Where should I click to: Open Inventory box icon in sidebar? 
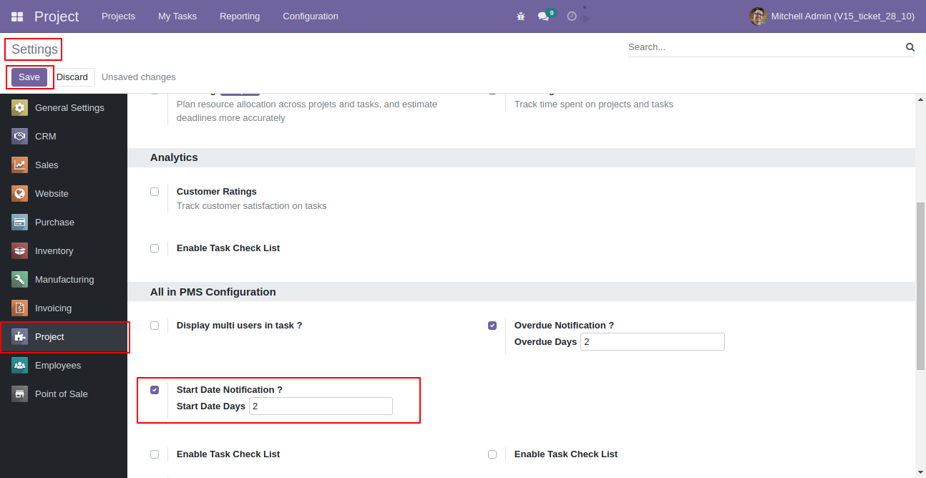[20, 251]
